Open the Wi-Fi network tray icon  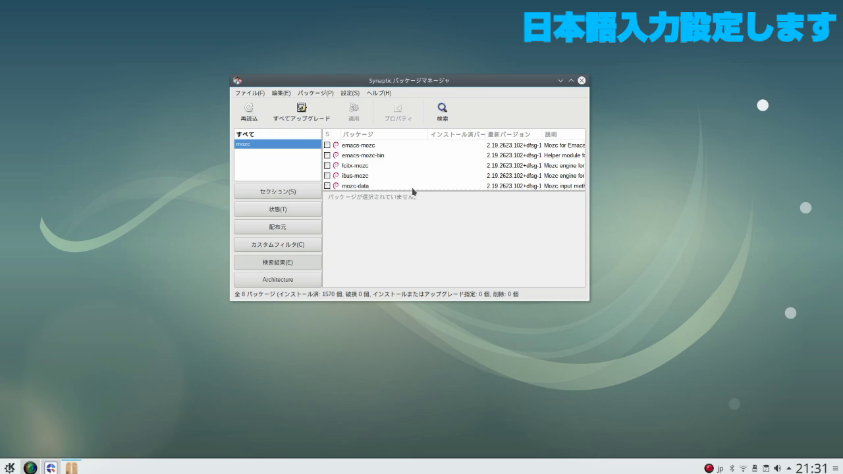point(743,469)
